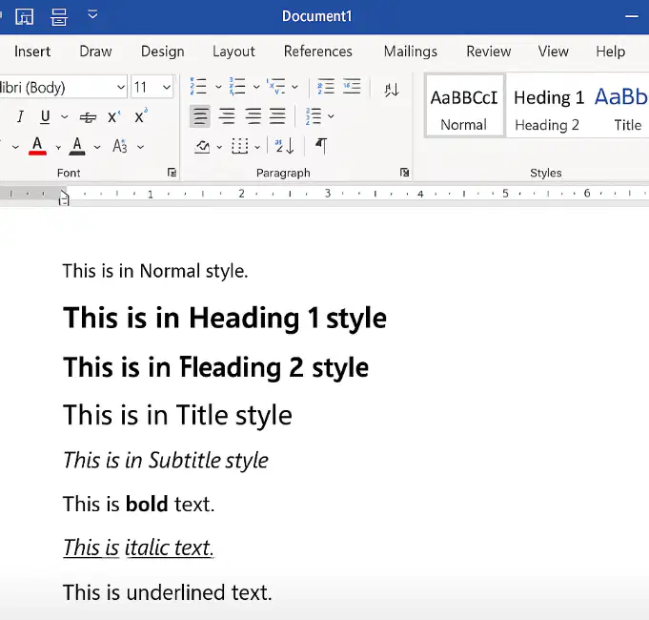Open the Draw tab
This screenshot has width=649, height=620.
click(95, 52)
